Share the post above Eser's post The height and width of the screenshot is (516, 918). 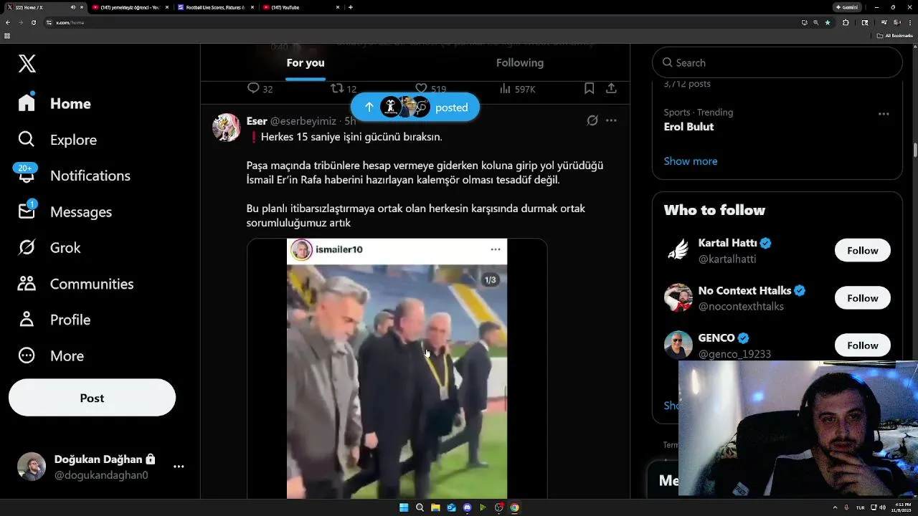pyautogui.click(x=611, y=88)
